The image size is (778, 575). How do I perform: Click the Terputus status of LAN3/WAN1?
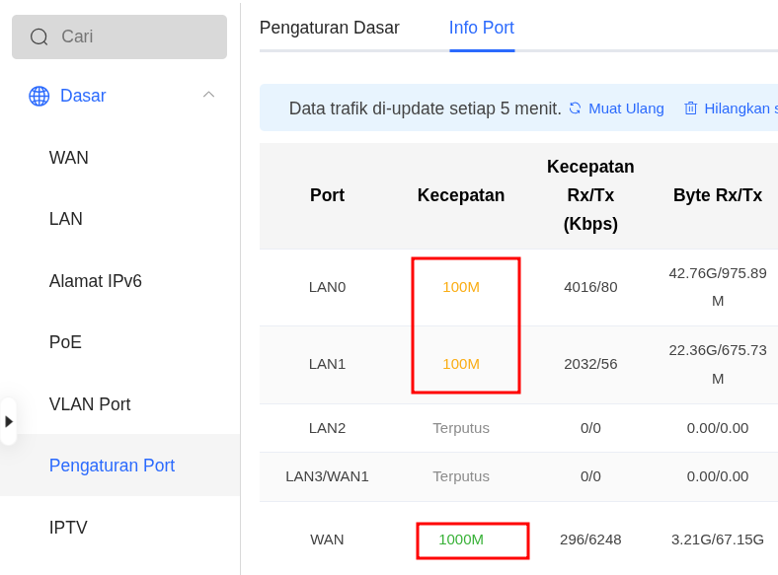click(461, 476)
